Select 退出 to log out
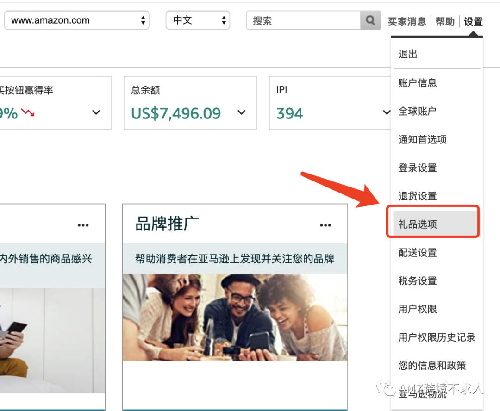This screenshot has width=500, height=411. click(407, 54)
